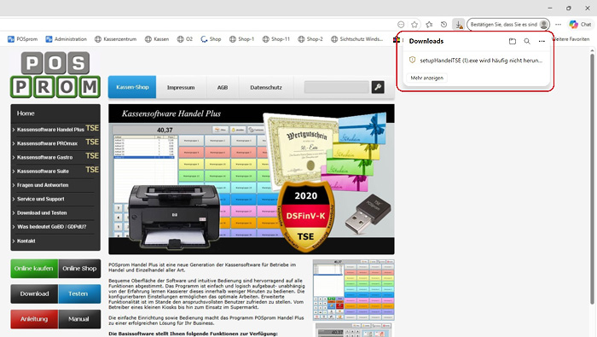Click the POSprom logo

(55, 75)
